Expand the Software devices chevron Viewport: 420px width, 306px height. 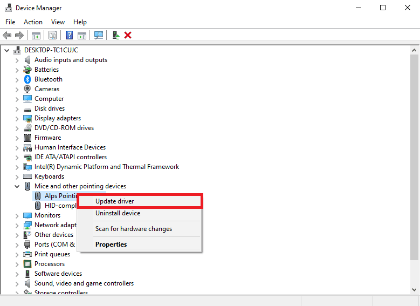(x=17, y=274)
